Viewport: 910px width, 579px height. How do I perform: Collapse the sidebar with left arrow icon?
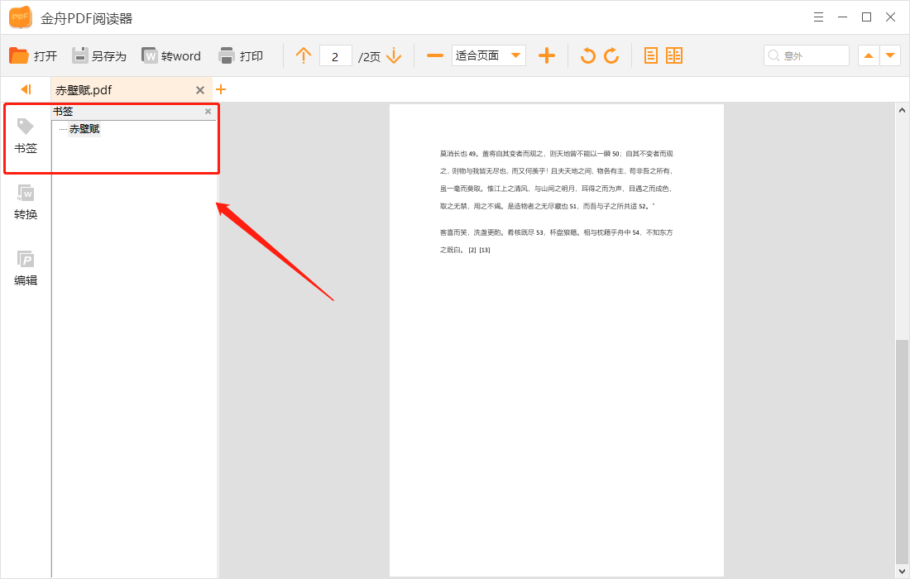[26, 89]
